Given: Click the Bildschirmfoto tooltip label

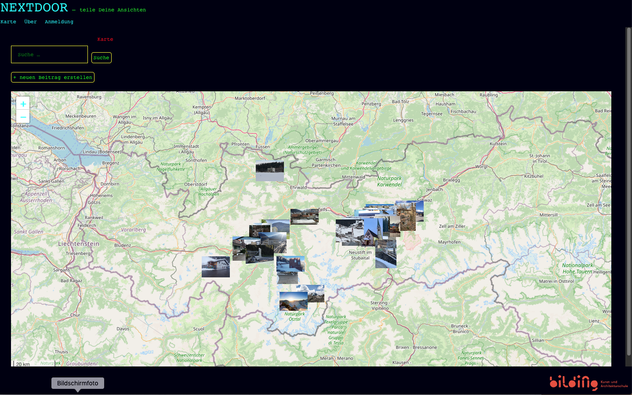Looking at the screenshot, I should click(78, 383).
